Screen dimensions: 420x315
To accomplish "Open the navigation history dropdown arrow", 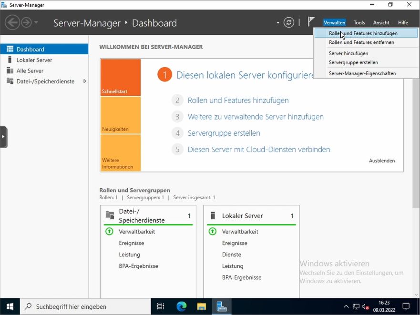I will [x=36, y=22].
